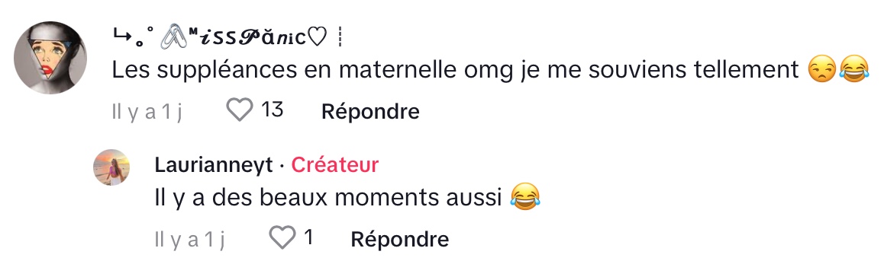Like Laurianneyt's reply with heart icon
The height and width of the screenshot is (280, 884).
(282, 238)
